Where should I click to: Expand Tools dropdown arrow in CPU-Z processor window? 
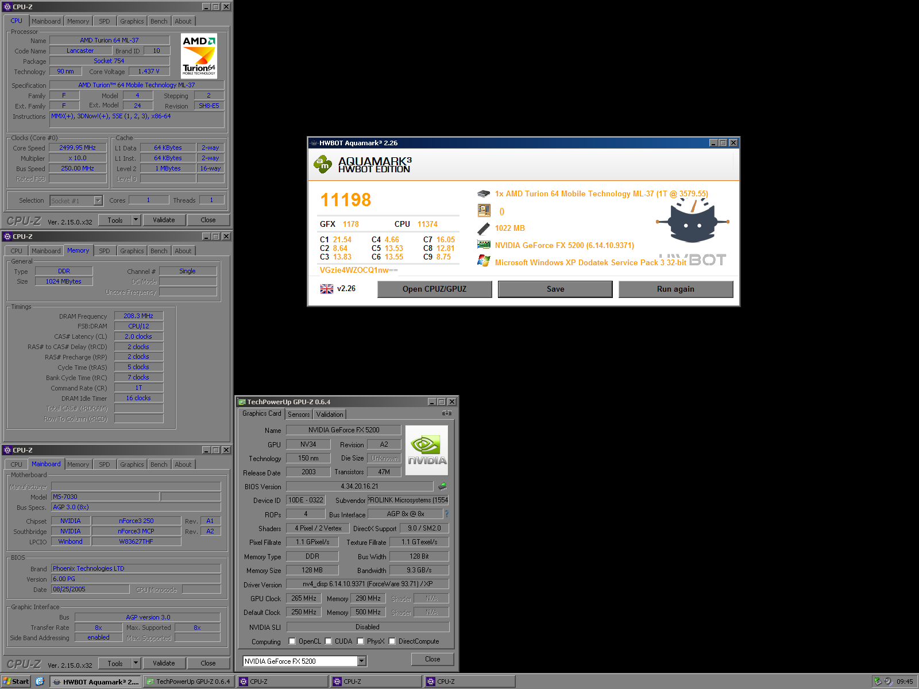point(136,220)
